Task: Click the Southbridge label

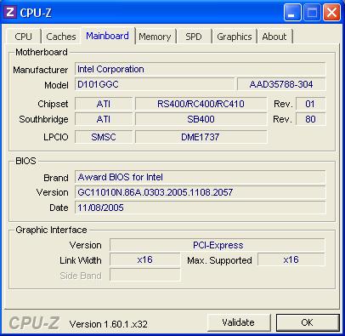Action: [x=43, y=119]
